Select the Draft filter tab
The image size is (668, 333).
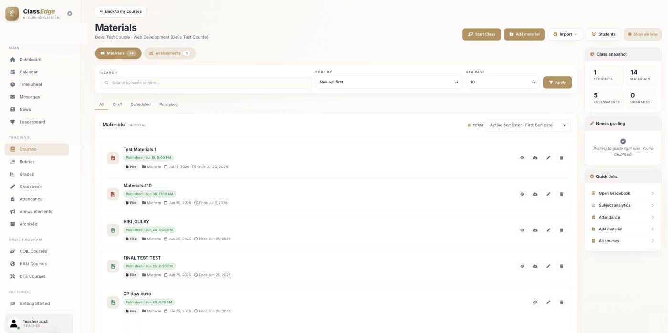coord(117,104)
